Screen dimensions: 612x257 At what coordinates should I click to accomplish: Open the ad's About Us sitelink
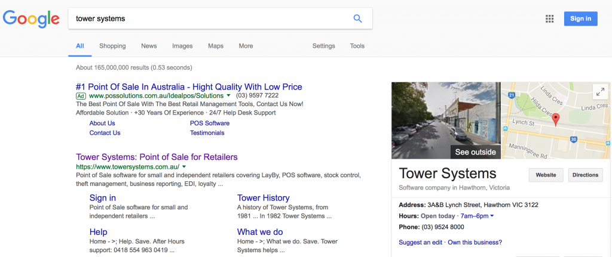click(x=102, y=123)
